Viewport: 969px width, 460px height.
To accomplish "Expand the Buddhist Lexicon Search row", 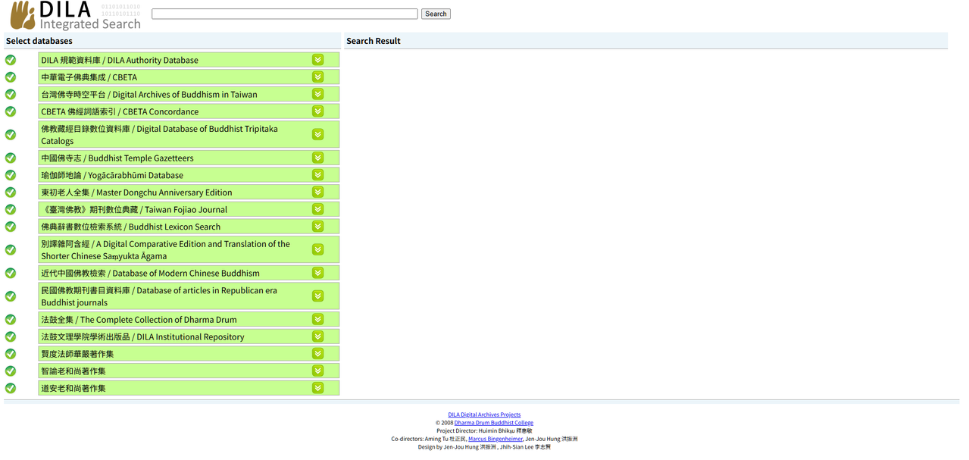I will (318, 226).
